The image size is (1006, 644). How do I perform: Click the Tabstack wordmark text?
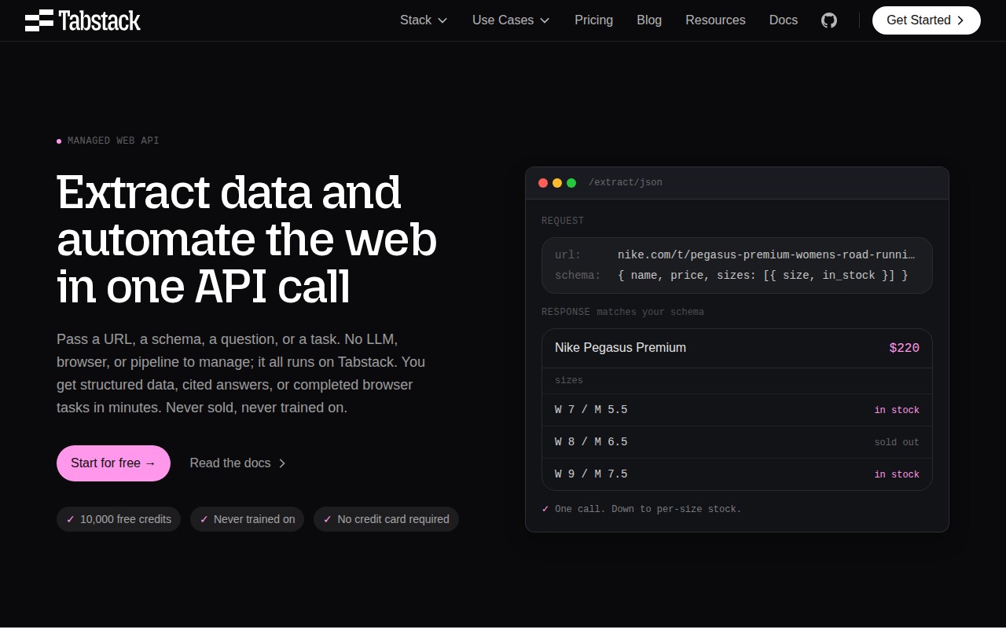pos(100,20)
